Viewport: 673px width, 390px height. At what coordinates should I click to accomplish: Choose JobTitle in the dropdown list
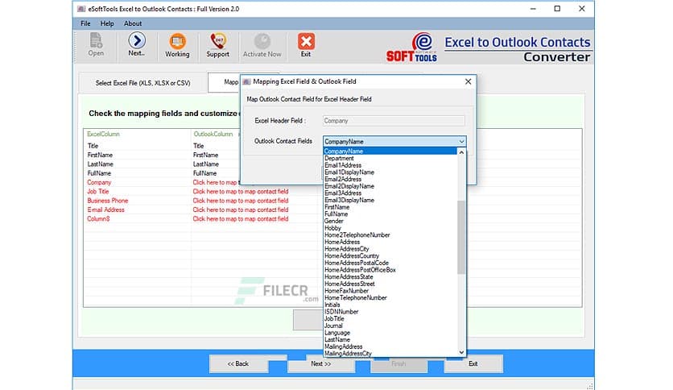(x=390, y=319)
